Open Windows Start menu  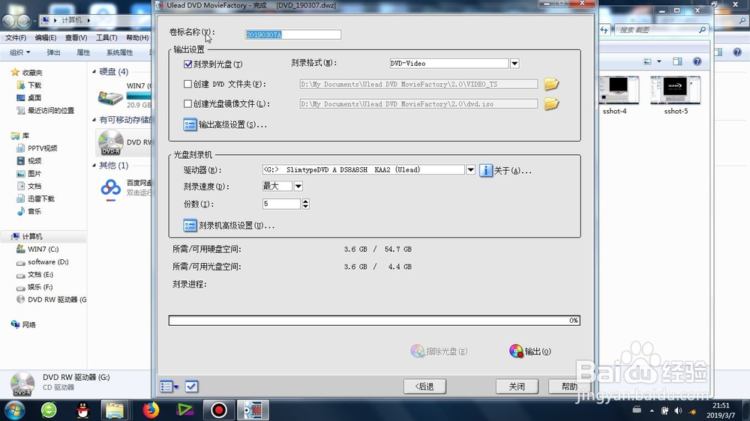(14, 411)
